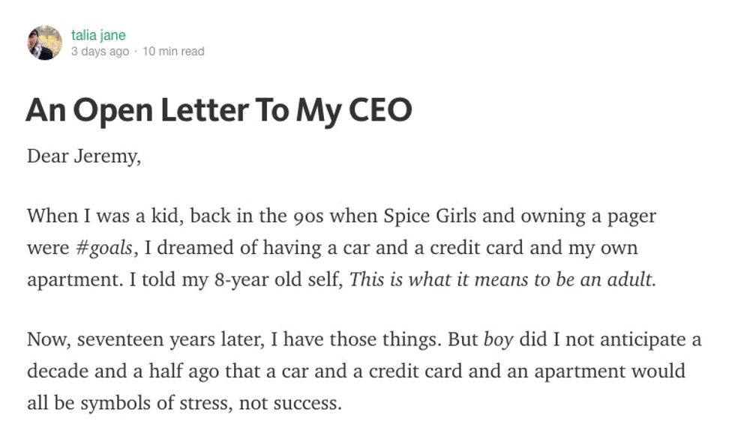Click the '10 min read' label
The width and height of the screenshot is (735, 427).
coord(173,52)
